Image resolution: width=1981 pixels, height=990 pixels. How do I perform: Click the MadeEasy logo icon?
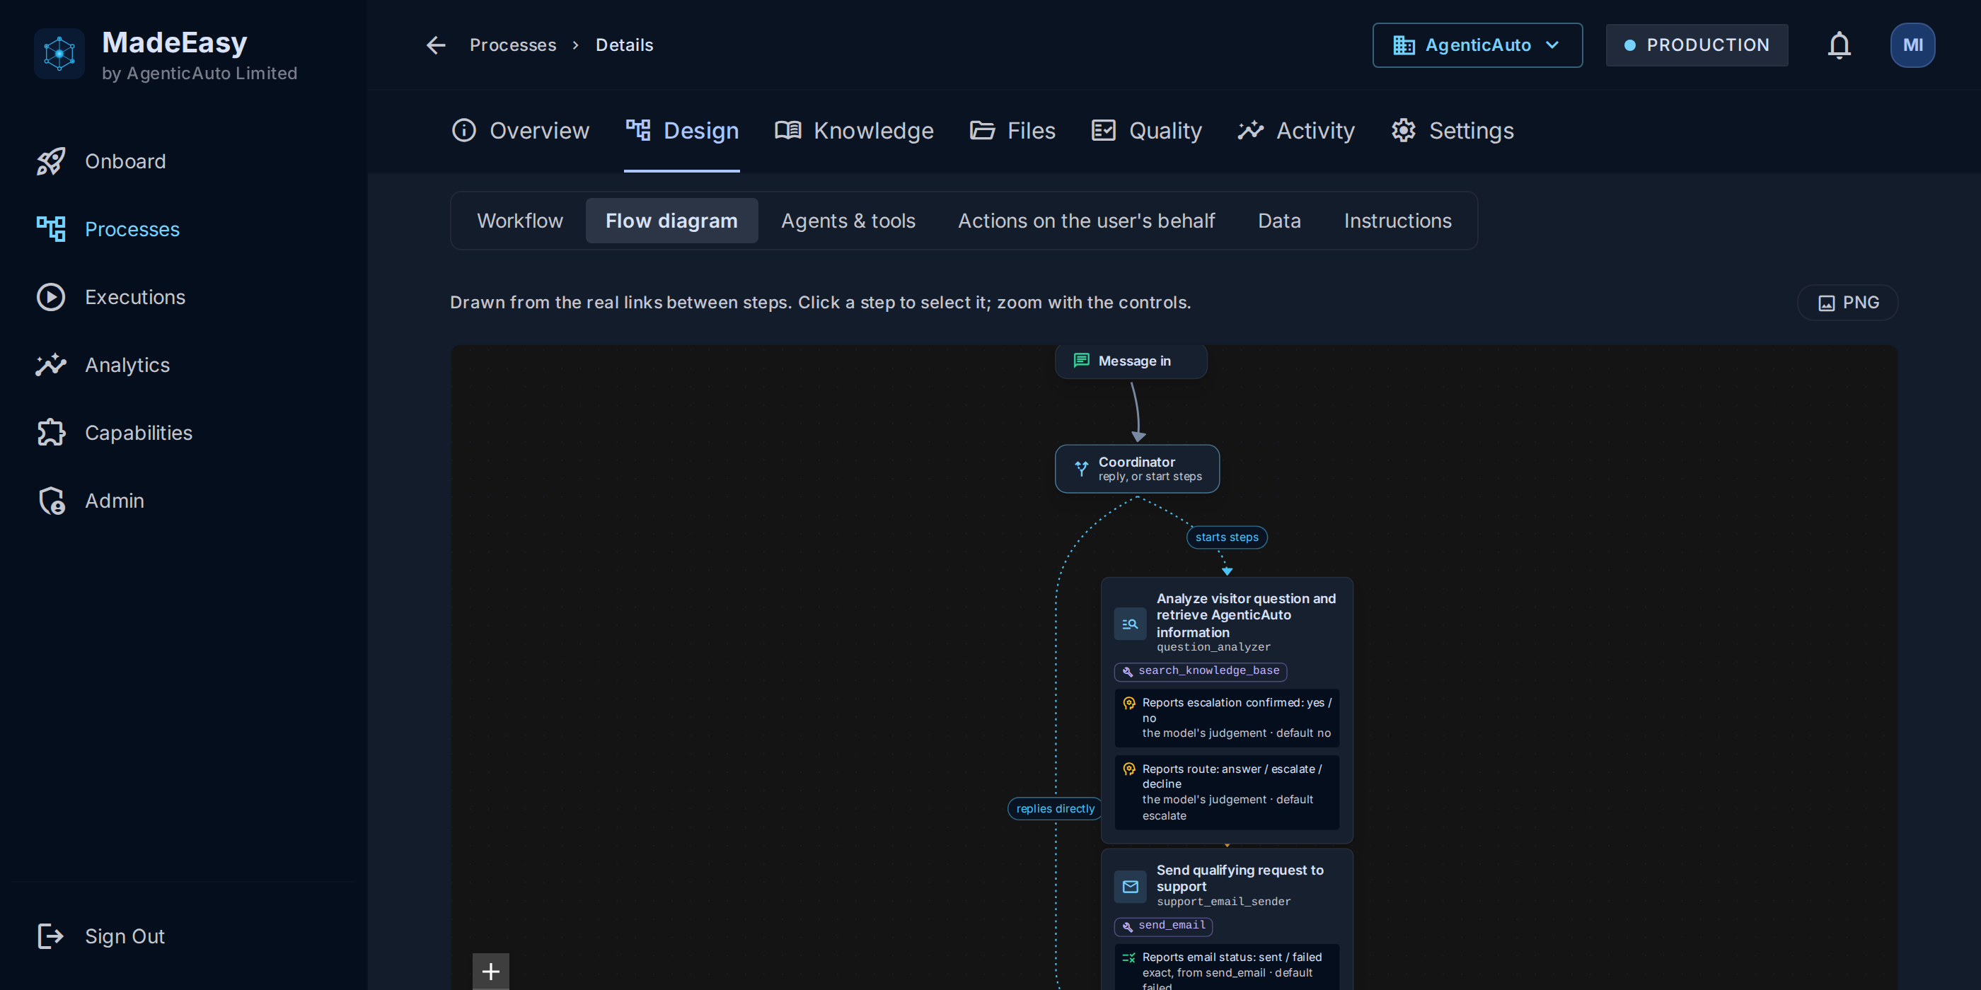point(59,53)
